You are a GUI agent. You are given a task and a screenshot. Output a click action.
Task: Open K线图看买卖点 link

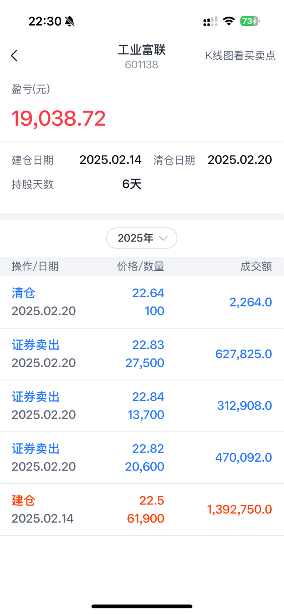240,56
